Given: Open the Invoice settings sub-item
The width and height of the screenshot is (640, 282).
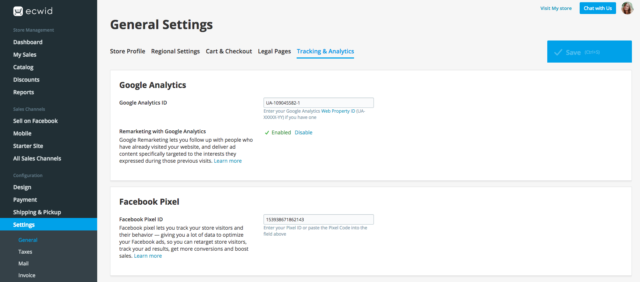Looking at the screenshot, I should point(27,275).
